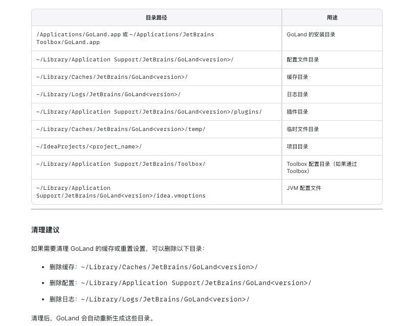
Task: Click the JVM 配置文件 description cell
Action: pyautogui.click(x=332, y=192)
